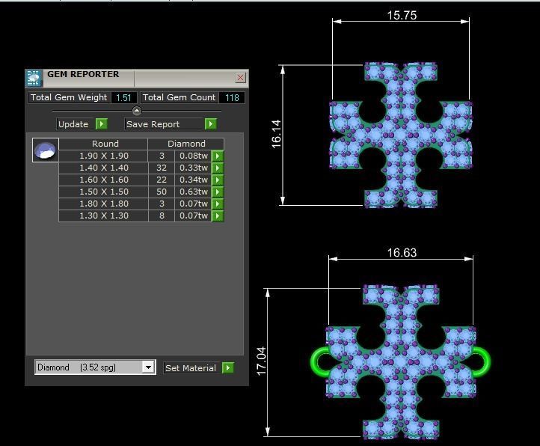Click the 0.33tw weight cell
The height and width of the screenshot is (446, 540).
click(x=193, y=168)
